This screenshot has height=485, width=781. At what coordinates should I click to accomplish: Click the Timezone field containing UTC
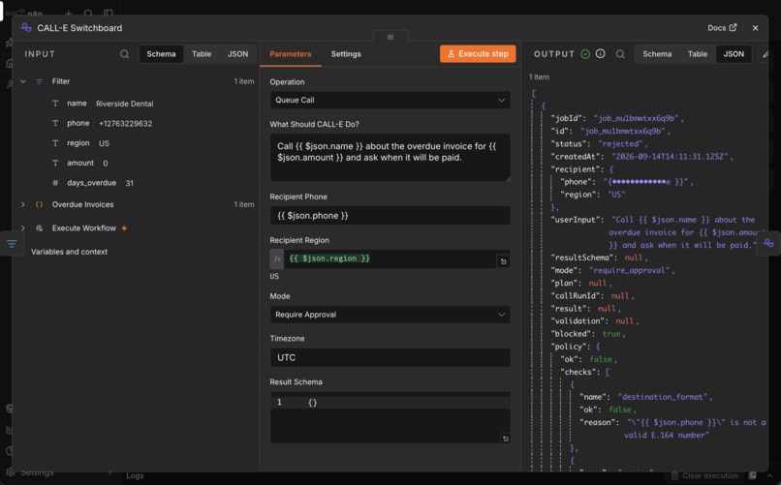(390, 357)
